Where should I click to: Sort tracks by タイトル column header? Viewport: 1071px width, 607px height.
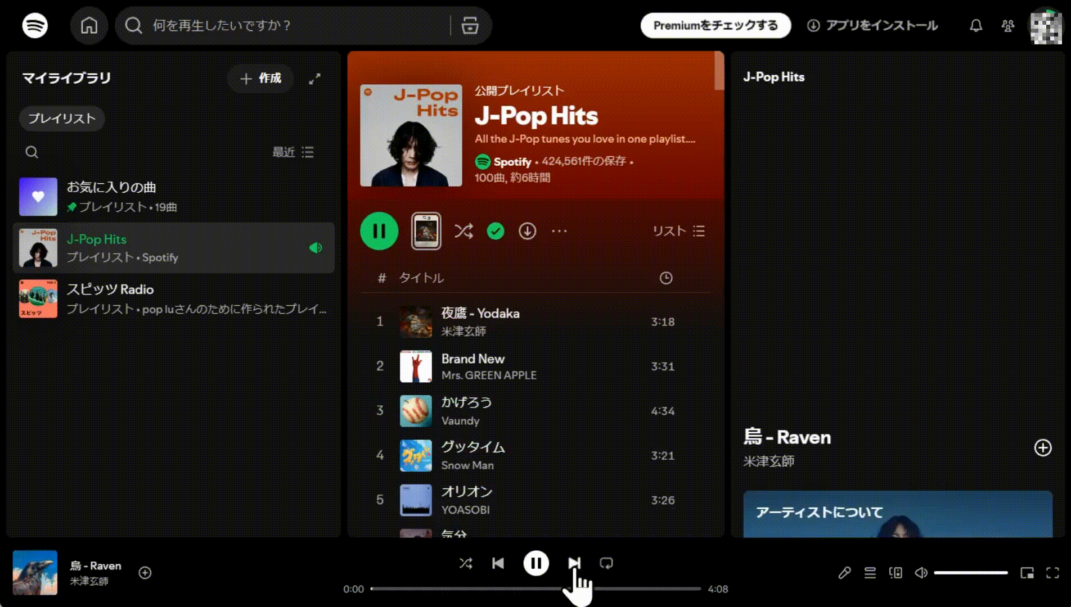421,278
